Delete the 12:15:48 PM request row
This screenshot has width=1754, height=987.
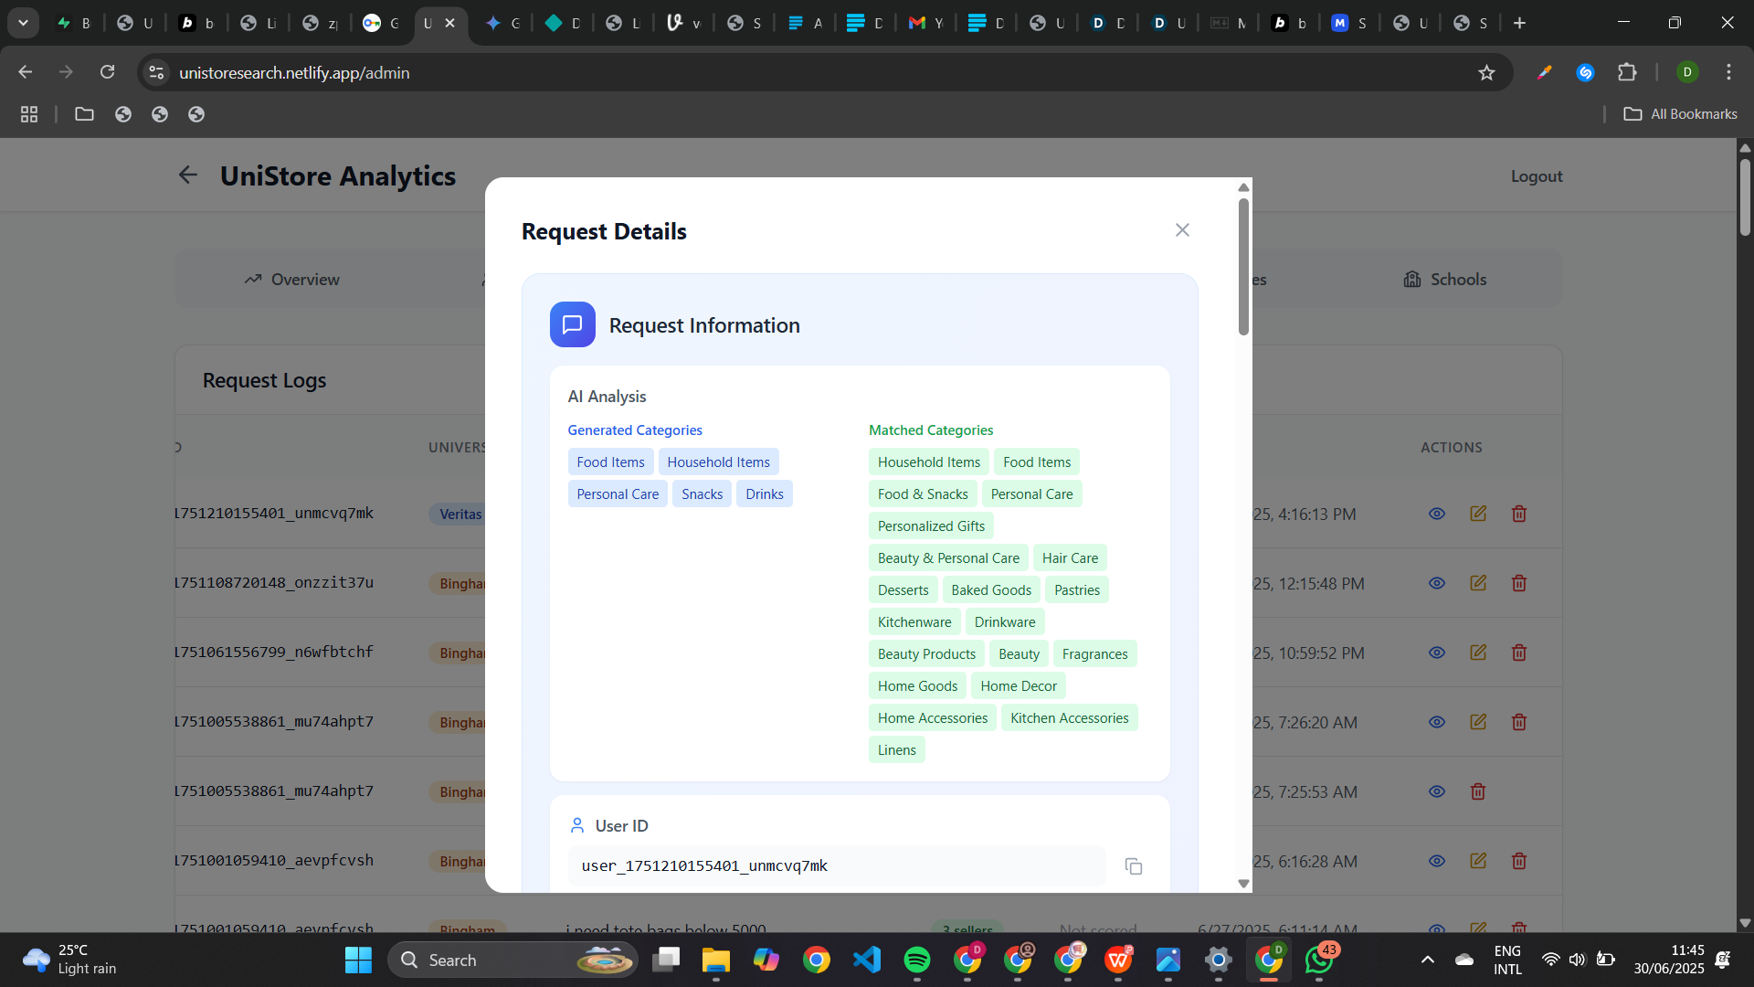pyautogui.click(x=1518, y=583)
